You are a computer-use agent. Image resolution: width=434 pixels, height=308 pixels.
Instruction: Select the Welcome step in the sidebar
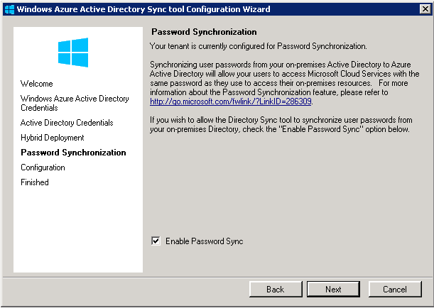click(37, 84)
